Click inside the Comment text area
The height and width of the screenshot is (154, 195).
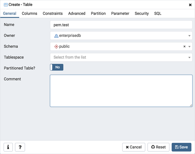121,91
